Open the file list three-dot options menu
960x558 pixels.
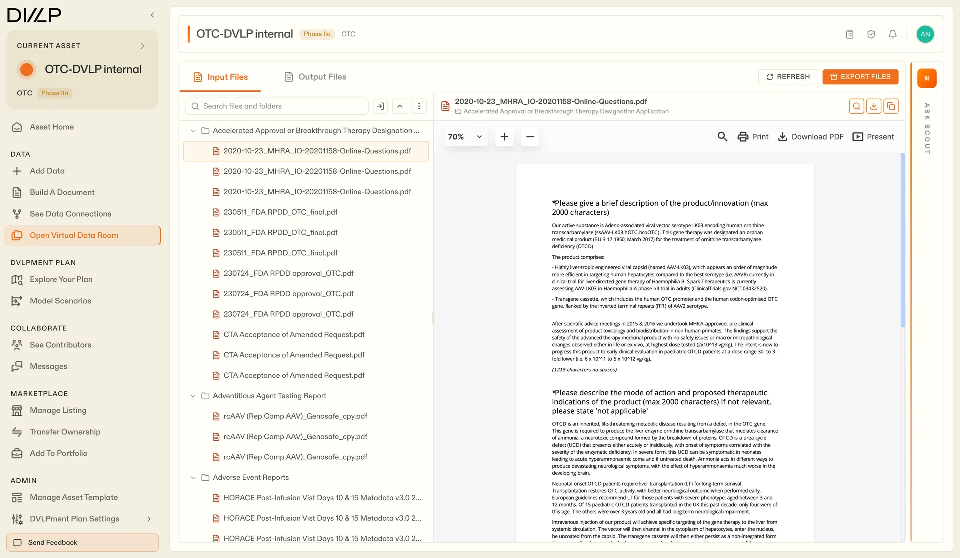pyautogui.click(x=419, y=106)
